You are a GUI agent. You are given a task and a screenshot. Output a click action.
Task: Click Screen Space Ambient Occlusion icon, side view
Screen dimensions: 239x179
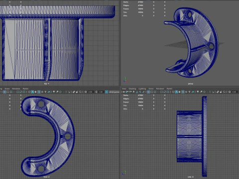point(198,92)
